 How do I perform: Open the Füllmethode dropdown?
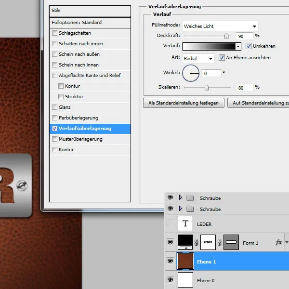[x=220, y=26]
